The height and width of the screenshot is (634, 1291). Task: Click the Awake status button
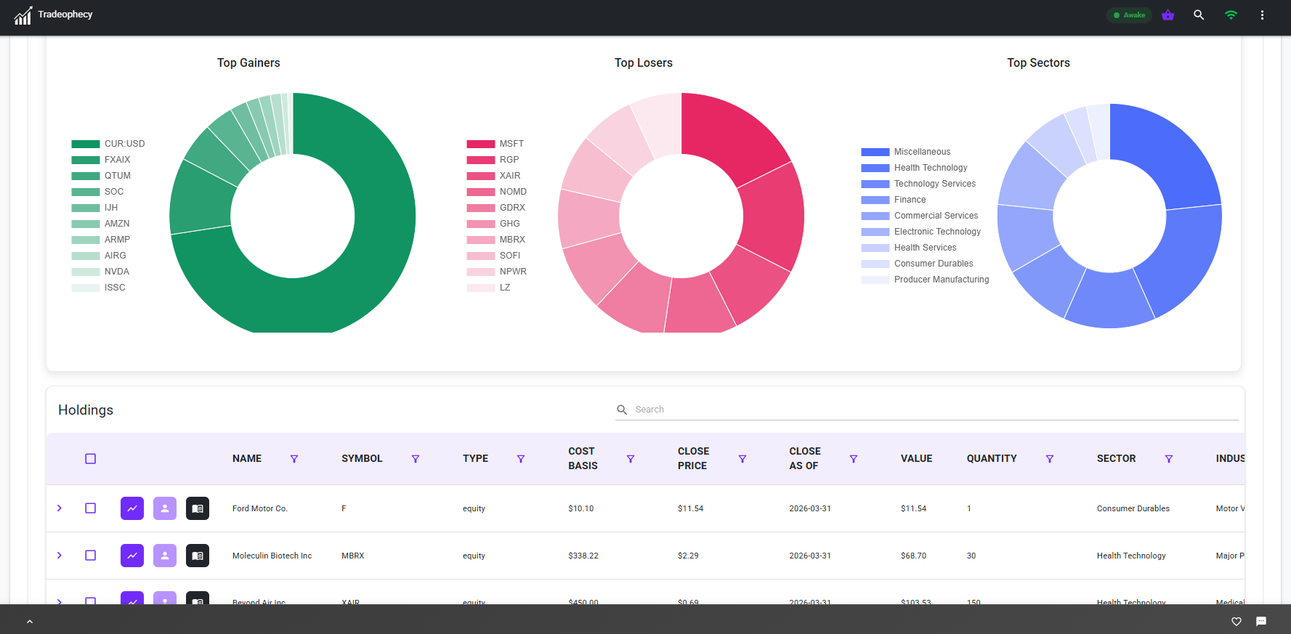[x=1129, y=15]
